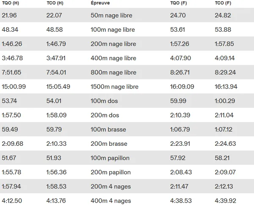Click the TQO (F) column header
Image resolution: width=254 pixels, height=206 pixels.
[178, 3]
